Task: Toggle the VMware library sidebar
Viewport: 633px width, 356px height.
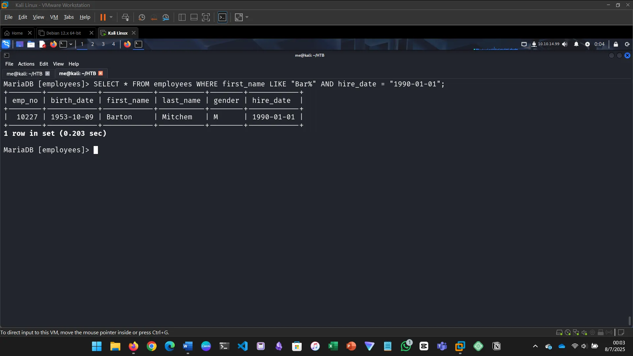Action: tap(182, 17)
